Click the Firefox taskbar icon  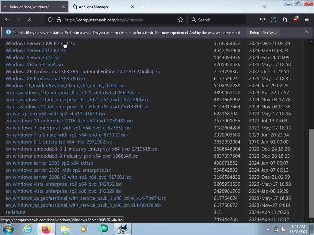[46, 229]
